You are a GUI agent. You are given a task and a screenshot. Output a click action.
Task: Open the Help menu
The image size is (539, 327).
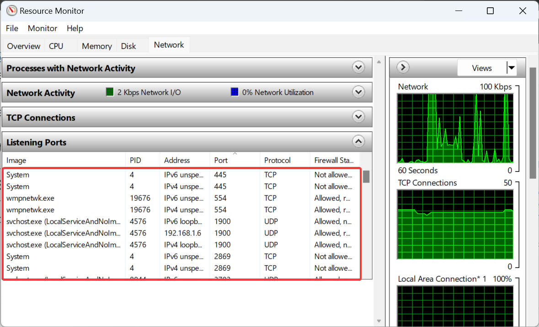(75, 28)
